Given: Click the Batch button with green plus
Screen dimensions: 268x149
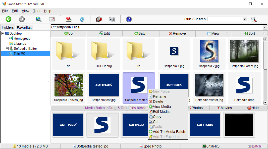Looking at the screenshot, I should point(141,33).
